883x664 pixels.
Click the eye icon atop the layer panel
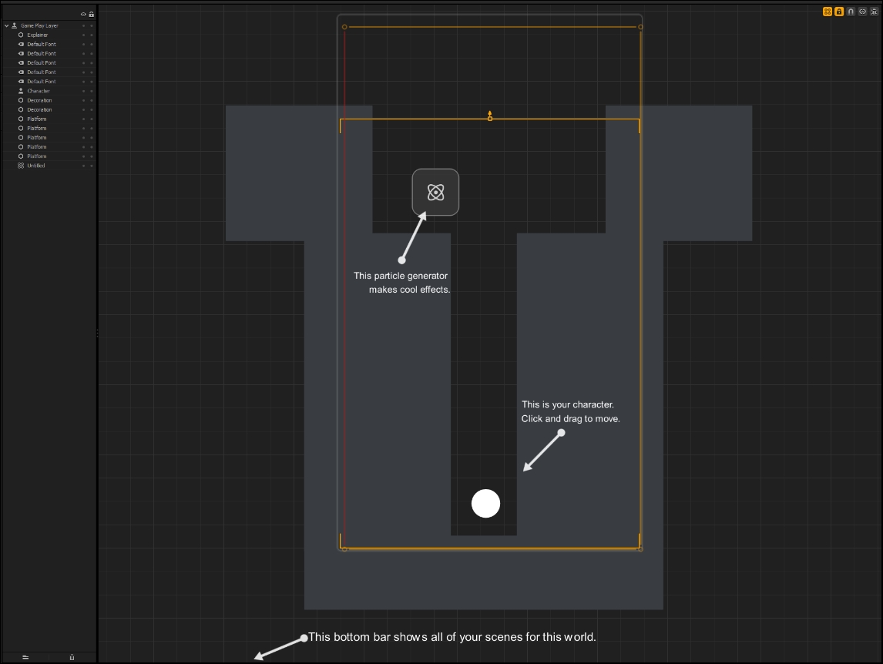(x=83, y=15)
